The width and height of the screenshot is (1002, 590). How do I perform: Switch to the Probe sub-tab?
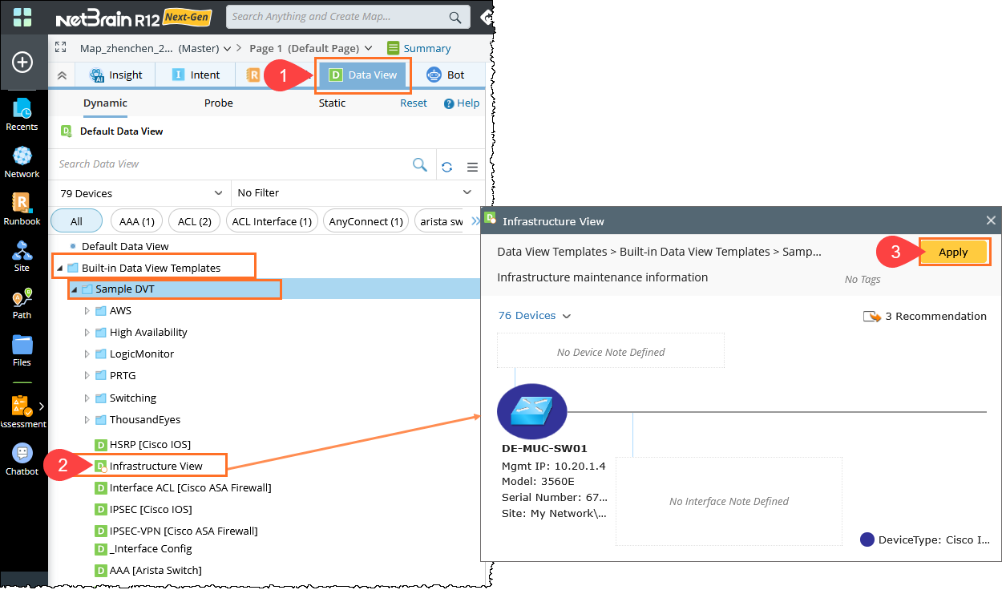pyautogui.click(x=218, y=103)
